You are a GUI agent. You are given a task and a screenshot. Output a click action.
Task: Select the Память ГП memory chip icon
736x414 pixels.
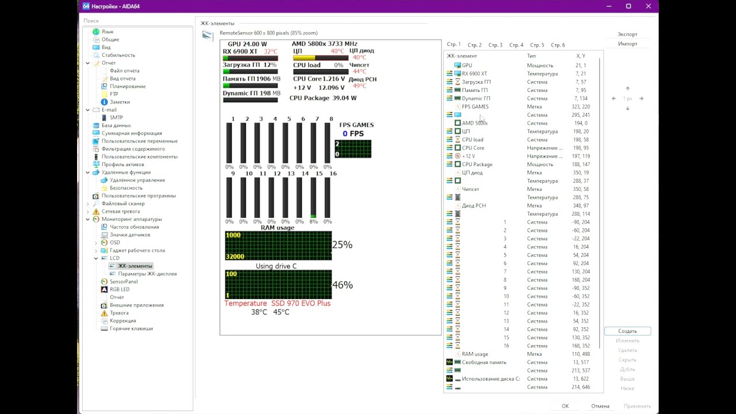pos(458,90)
